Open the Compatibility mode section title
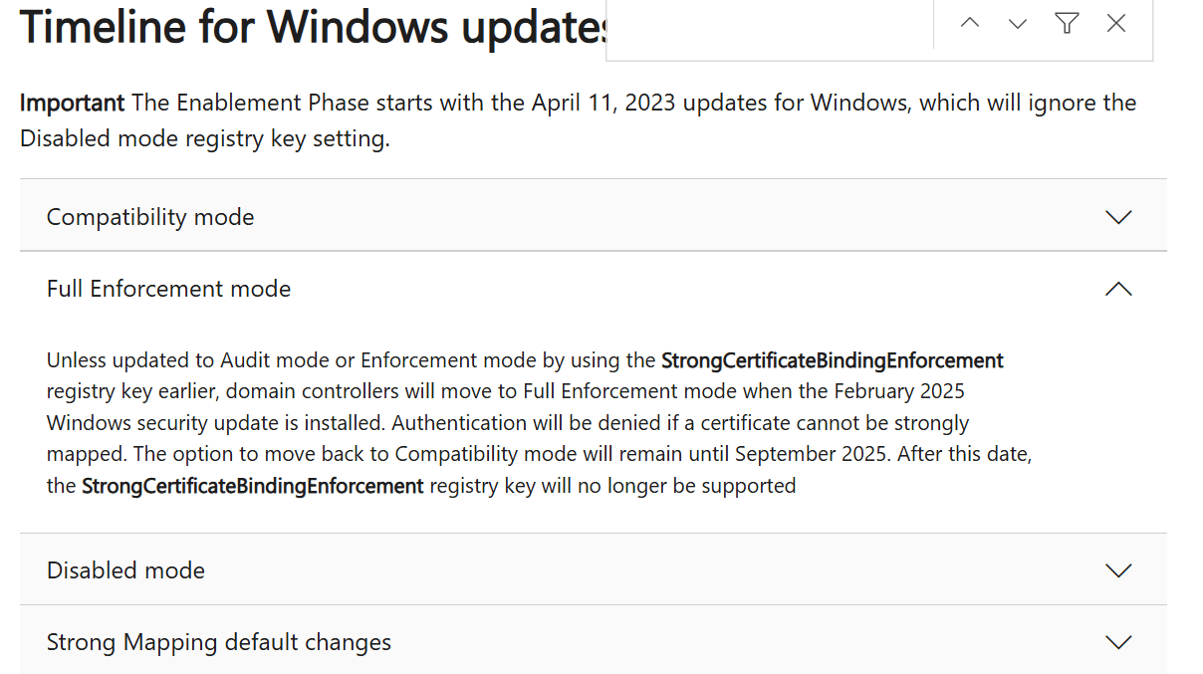This screenshot has height=674, width=1203. tap(150, 217)
